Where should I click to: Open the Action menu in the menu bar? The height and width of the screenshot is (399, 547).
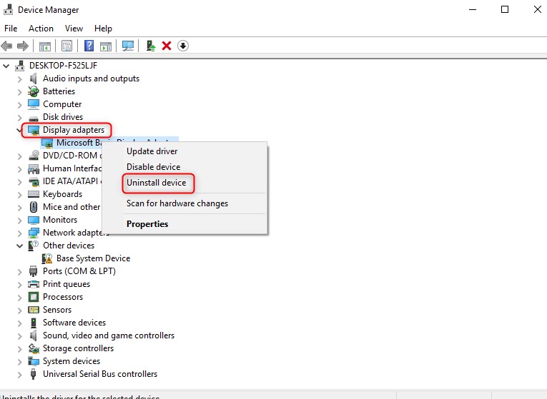tap(41, 29)
